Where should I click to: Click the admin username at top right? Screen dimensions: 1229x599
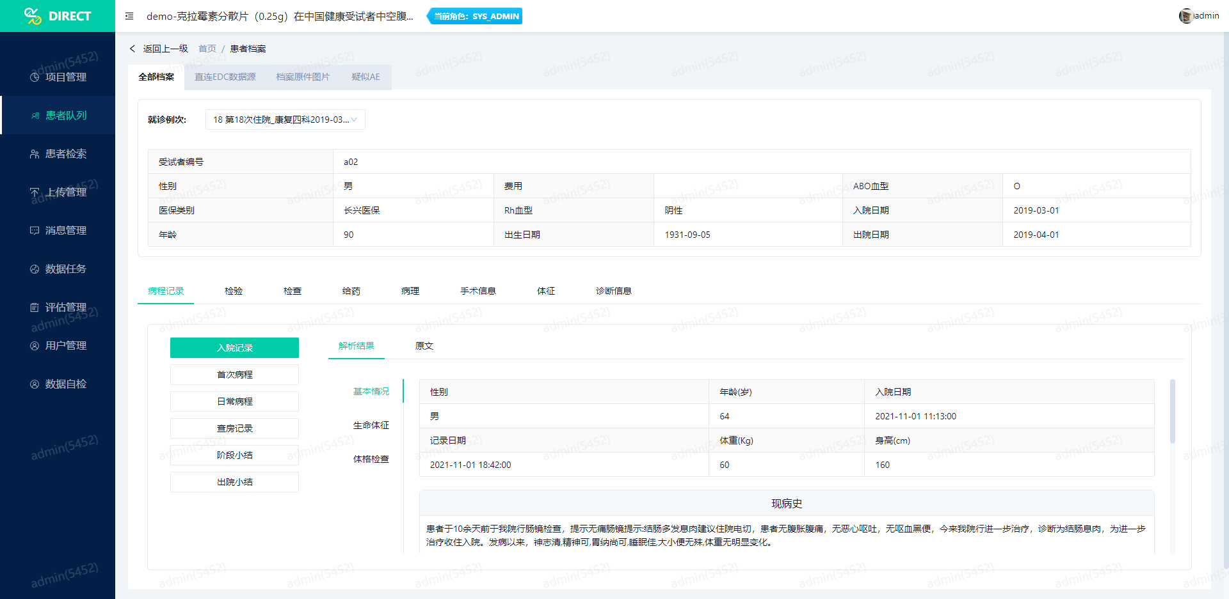tap(1207, 16)
